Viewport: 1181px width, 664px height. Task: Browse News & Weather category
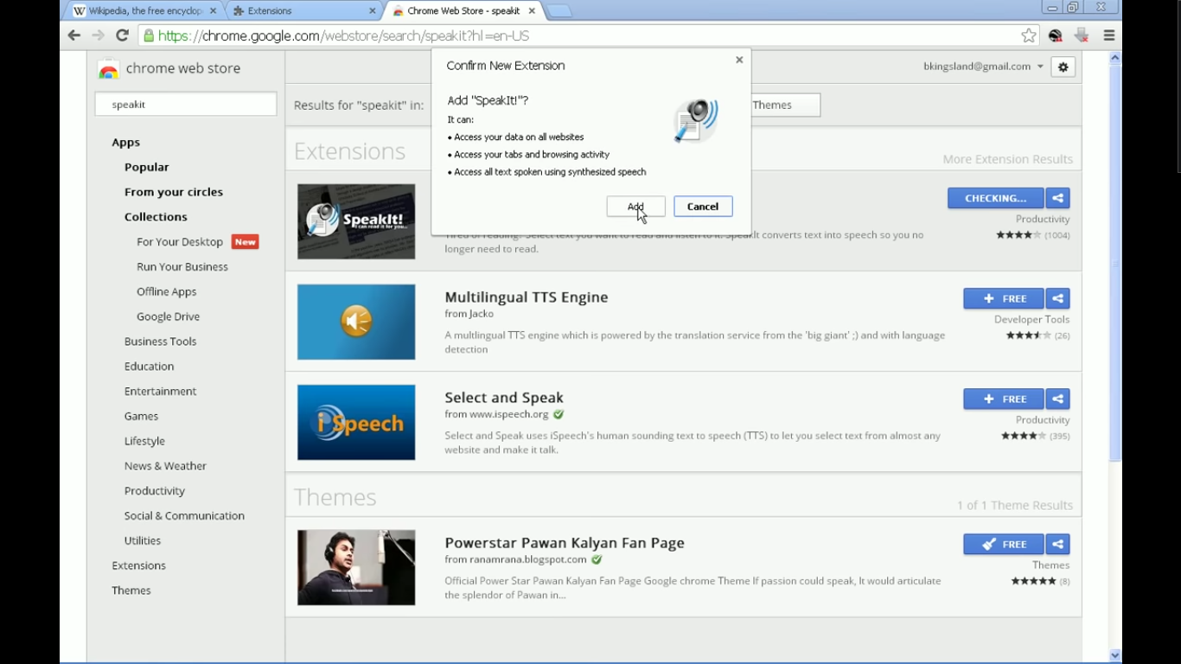(x=165, y=466)
